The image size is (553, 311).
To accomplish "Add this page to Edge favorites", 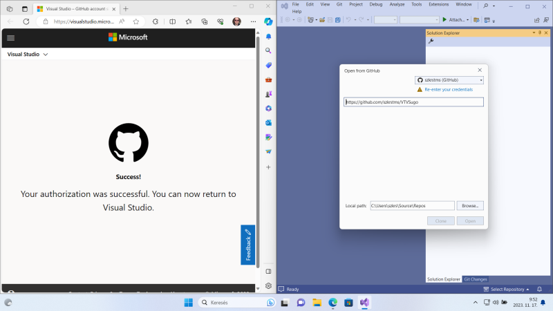I will tap(136, 21).
